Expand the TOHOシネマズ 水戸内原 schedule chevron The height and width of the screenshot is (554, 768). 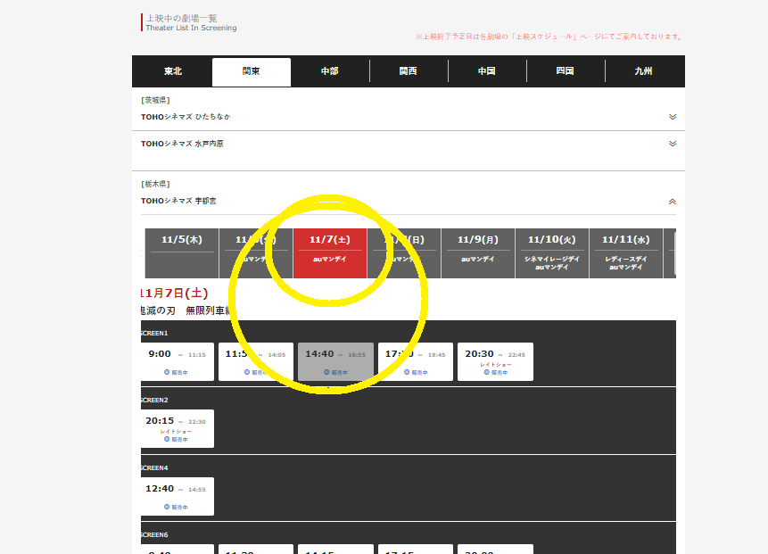[x=673, y=144]
